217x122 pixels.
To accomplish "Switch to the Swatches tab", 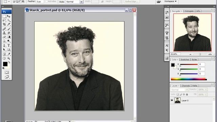I will click(185, 60).
